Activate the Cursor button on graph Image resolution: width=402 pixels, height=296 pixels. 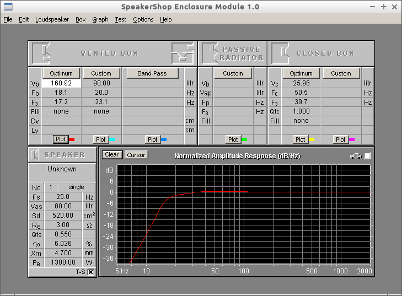pos(136,155)
